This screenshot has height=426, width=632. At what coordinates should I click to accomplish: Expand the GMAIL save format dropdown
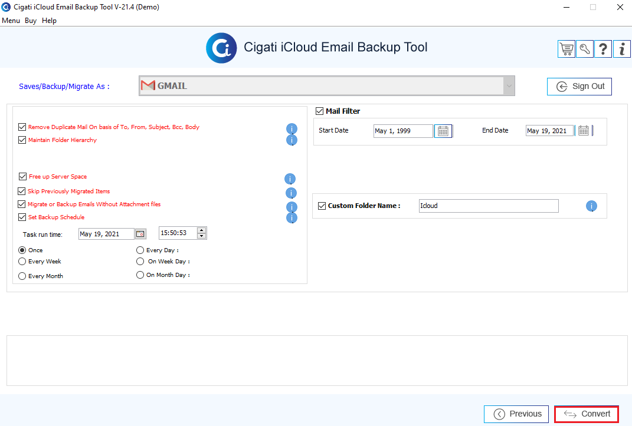tap(509, 85)
